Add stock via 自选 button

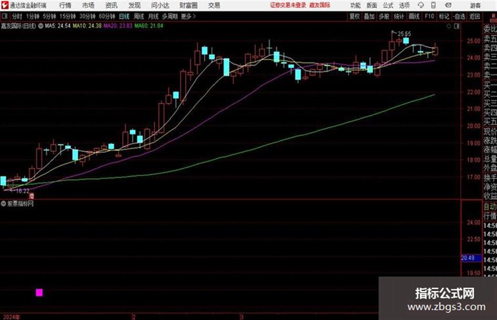459,16
